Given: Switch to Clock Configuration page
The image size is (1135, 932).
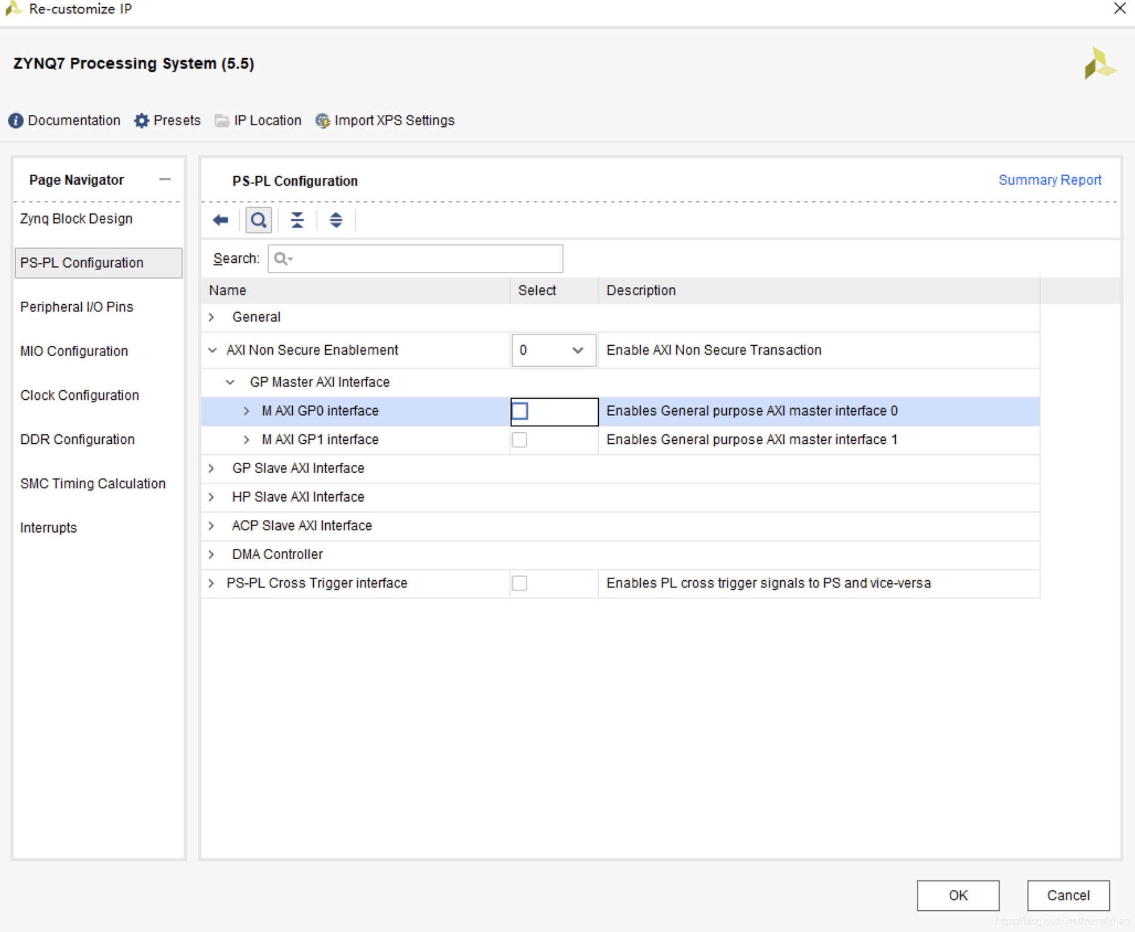Looking at the screenshot, I should [79, 396].
